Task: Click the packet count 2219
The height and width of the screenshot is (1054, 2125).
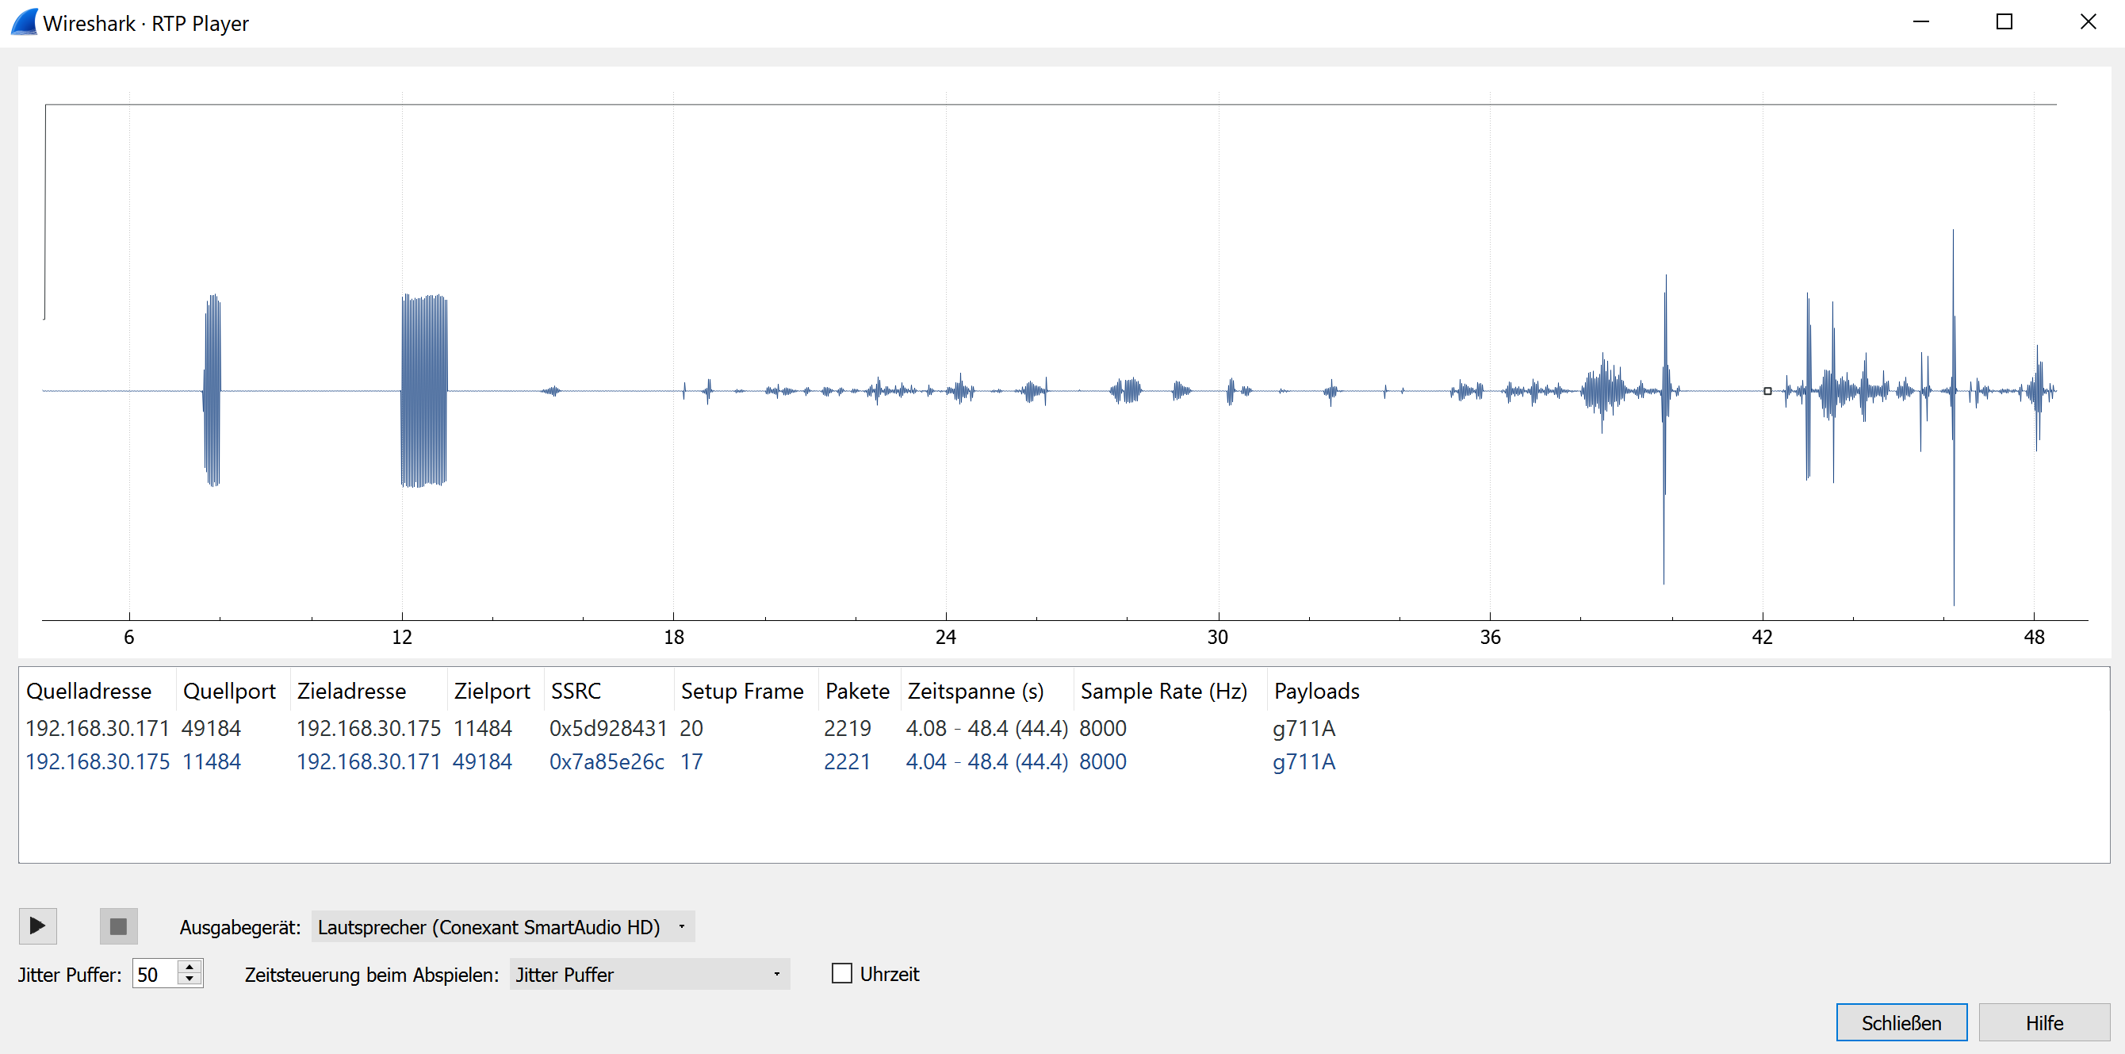Action: point(847,728)
